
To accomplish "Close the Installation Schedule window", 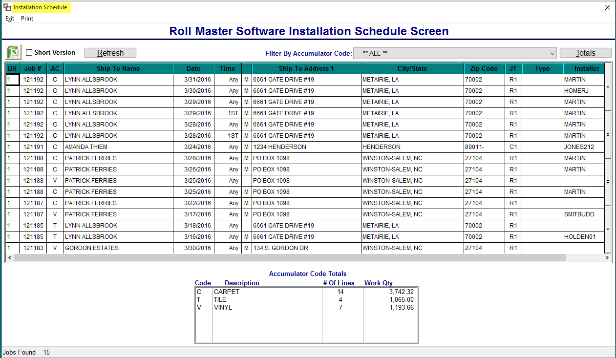I will point(607,7).
